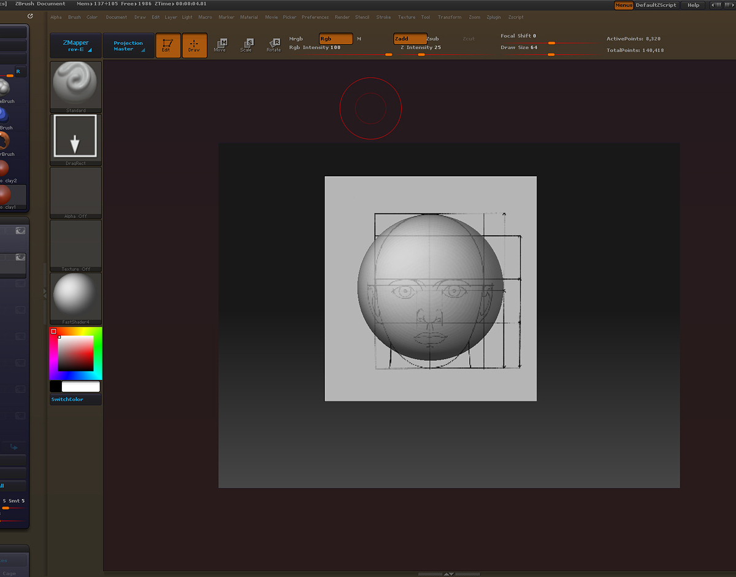
Task: Open the Stroke menu
Action: [383, 17]
